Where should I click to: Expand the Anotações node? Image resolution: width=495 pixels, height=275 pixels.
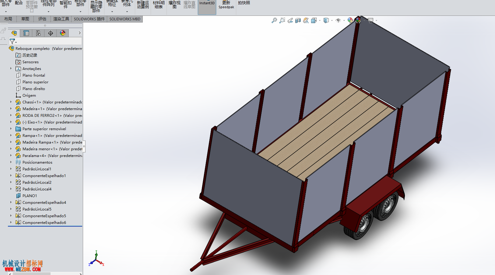click(11, 68)
